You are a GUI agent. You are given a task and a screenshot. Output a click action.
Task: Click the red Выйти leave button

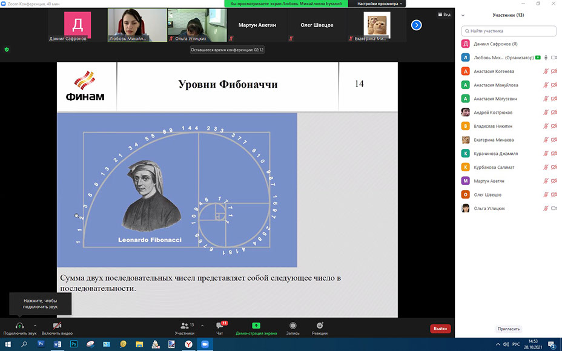pos(440,329)
